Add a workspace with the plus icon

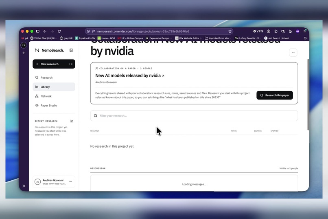click(24, 53)
